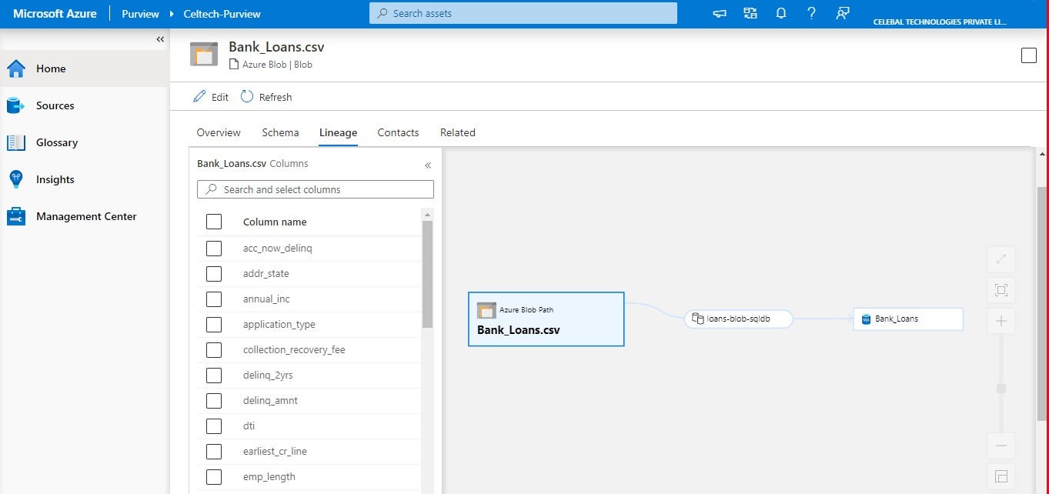Collapse the left navigation sidebar
Screen dimensions: 1049x494
coord(160,39)
